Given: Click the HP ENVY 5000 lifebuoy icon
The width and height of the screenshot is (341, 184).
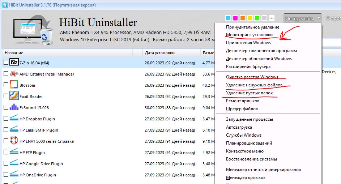Looking at the screenshot, I should click(x=14, y=141).
